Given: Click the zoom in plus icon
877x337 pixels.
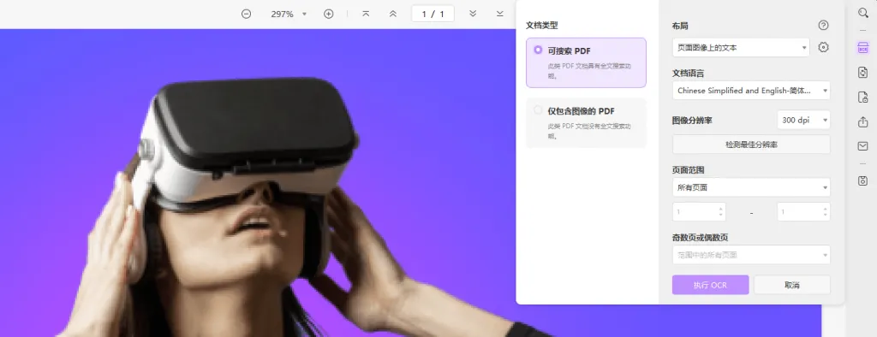Looking at the screenshot, I should coord(329,14).
